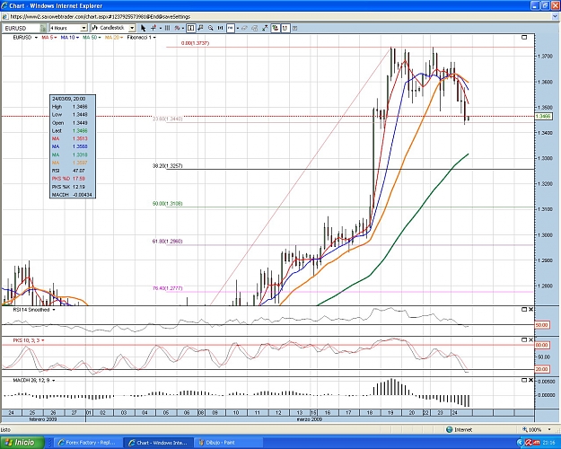Switch to Forex Factory taskbar window
Screen dimensions: 561x449
(x=86, y=443)
